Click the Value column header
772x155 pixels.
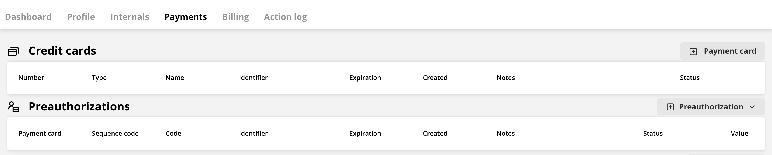tap(739, 134)
